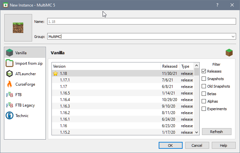Screen dimensions: 240x153
Task: Click the Import from zip folder icon
Action: 10,63
